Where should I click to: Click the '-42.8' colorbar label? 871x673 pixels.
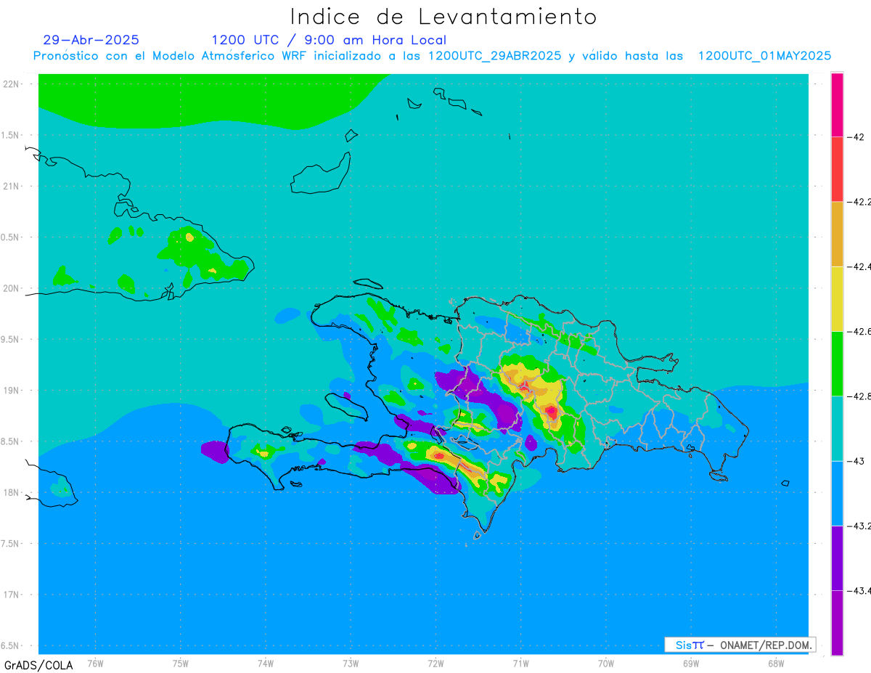(859, 396)
